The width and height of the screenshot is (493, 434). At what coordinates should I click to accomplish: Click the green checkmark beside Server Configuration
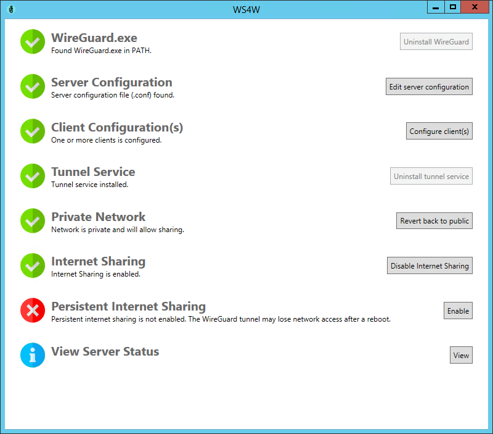[x=33, y=86]
